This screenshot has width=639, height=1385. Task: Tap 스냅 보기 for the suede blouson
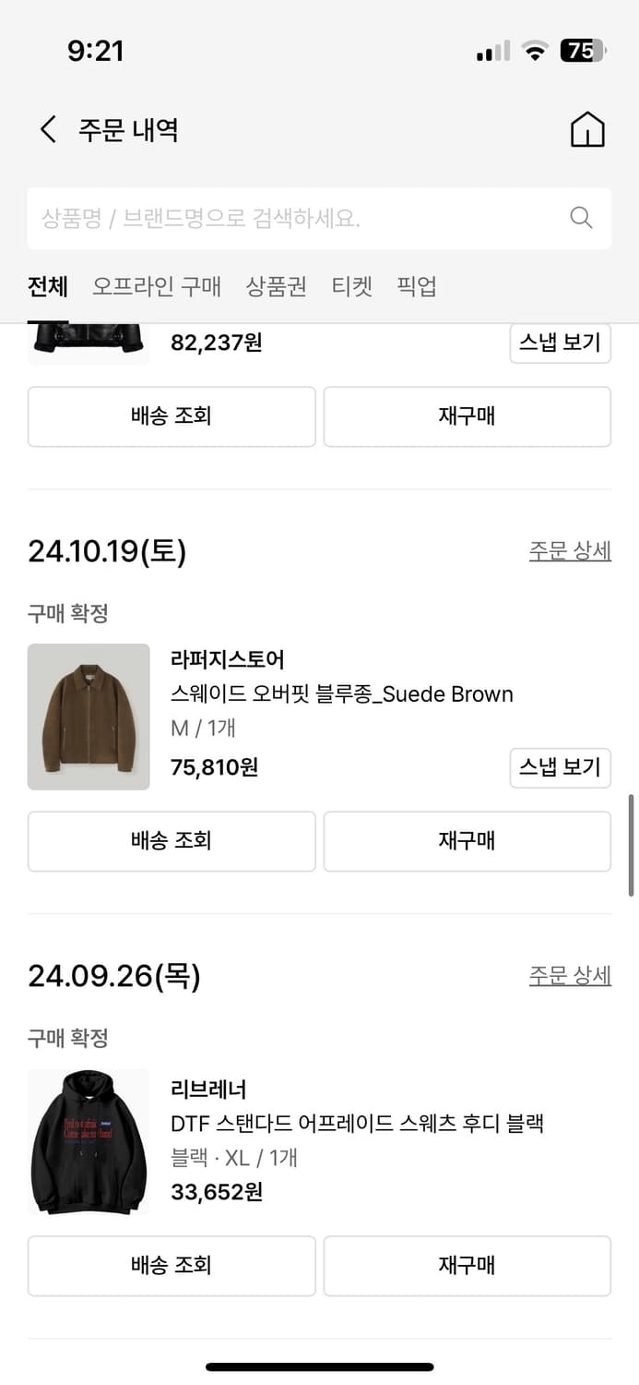(561, 767)
